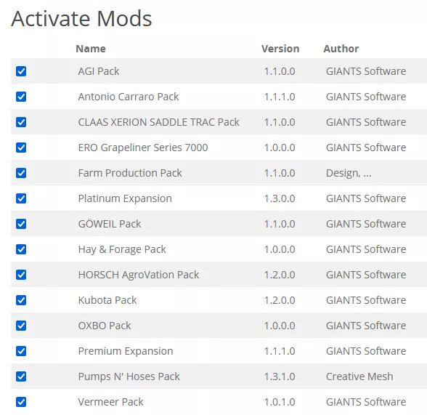
Task: Uncheck the Kubota Pack checkbox
Action: pyautogui.click(x=21, y=300)
